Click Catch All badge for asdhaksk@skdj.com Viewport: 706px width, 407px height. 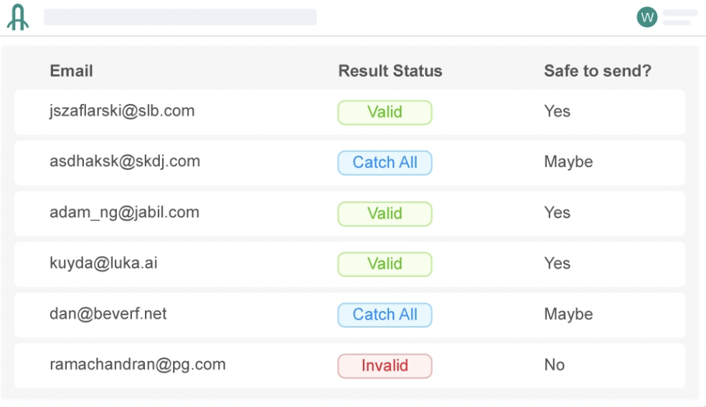(x=385, y=163)
